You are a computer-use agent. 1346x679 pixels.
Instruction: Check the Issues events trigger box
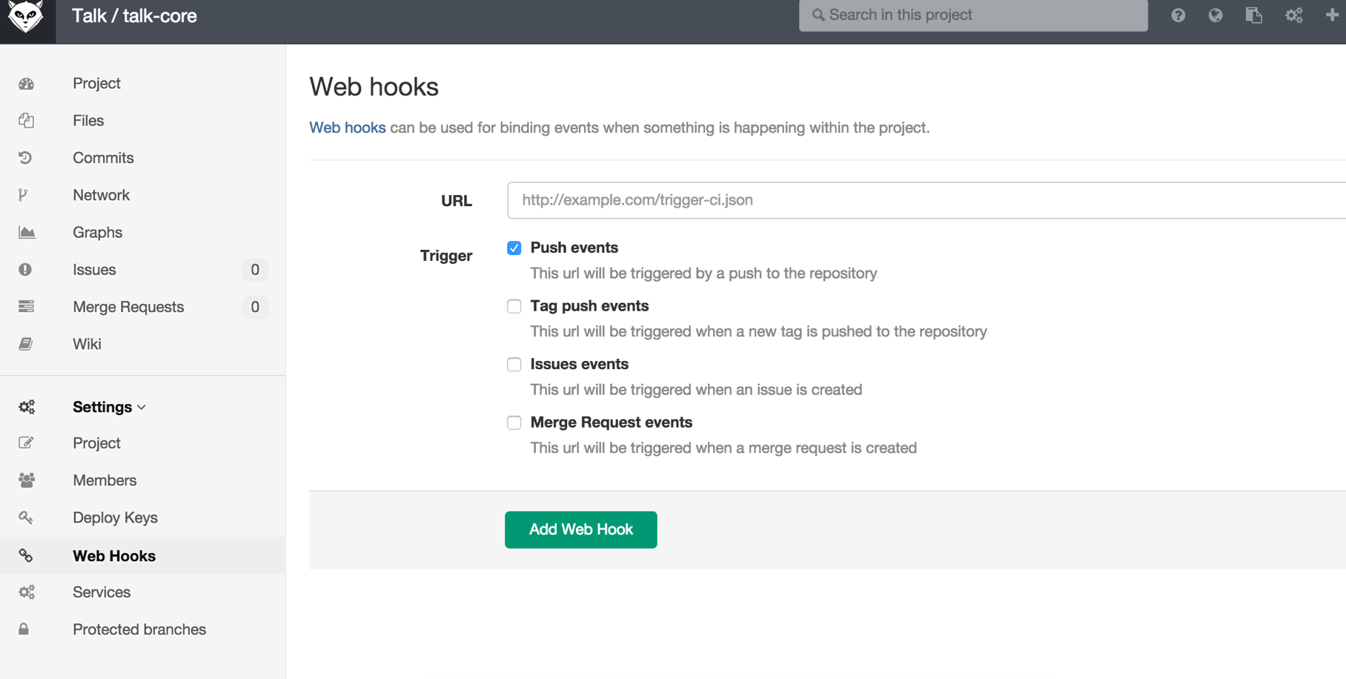514,365
